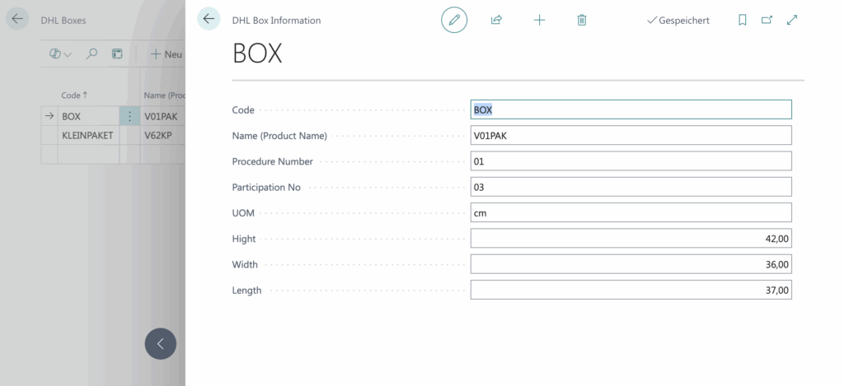Delete record using trash can icon
Viewport: 844px width, 386px height.
click(x=581, y=20)
